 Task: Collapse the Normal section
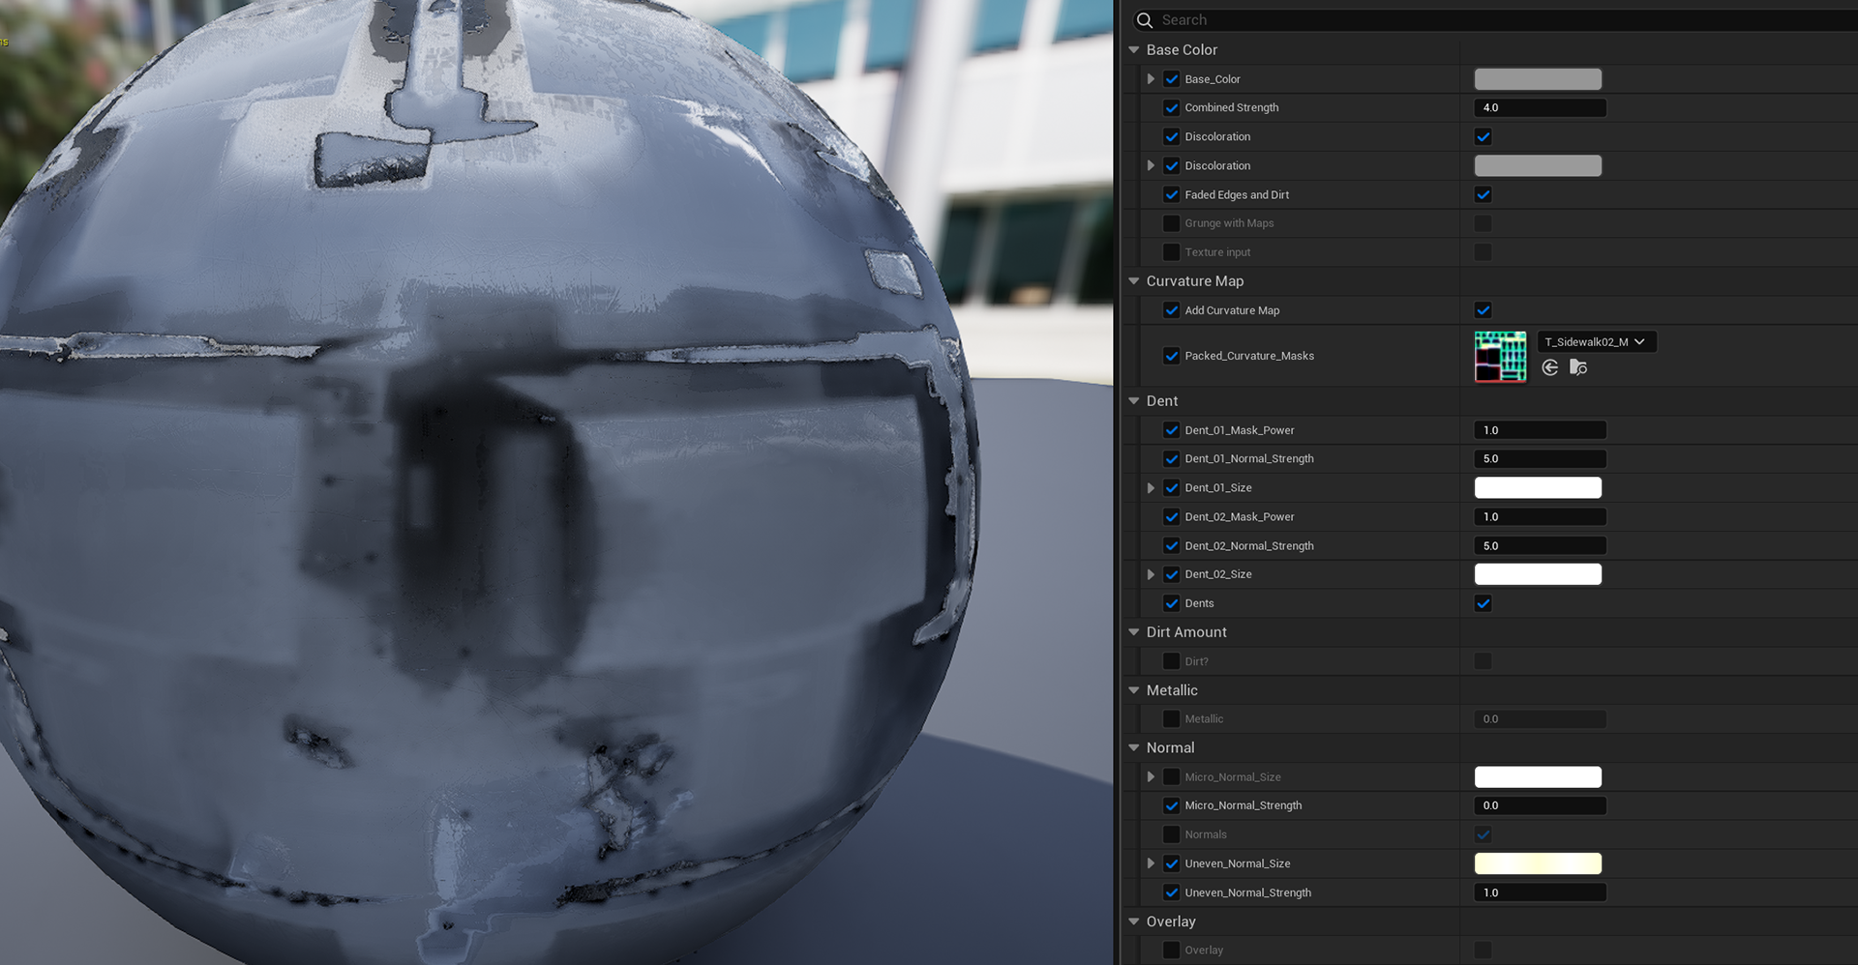[1134, 747]
